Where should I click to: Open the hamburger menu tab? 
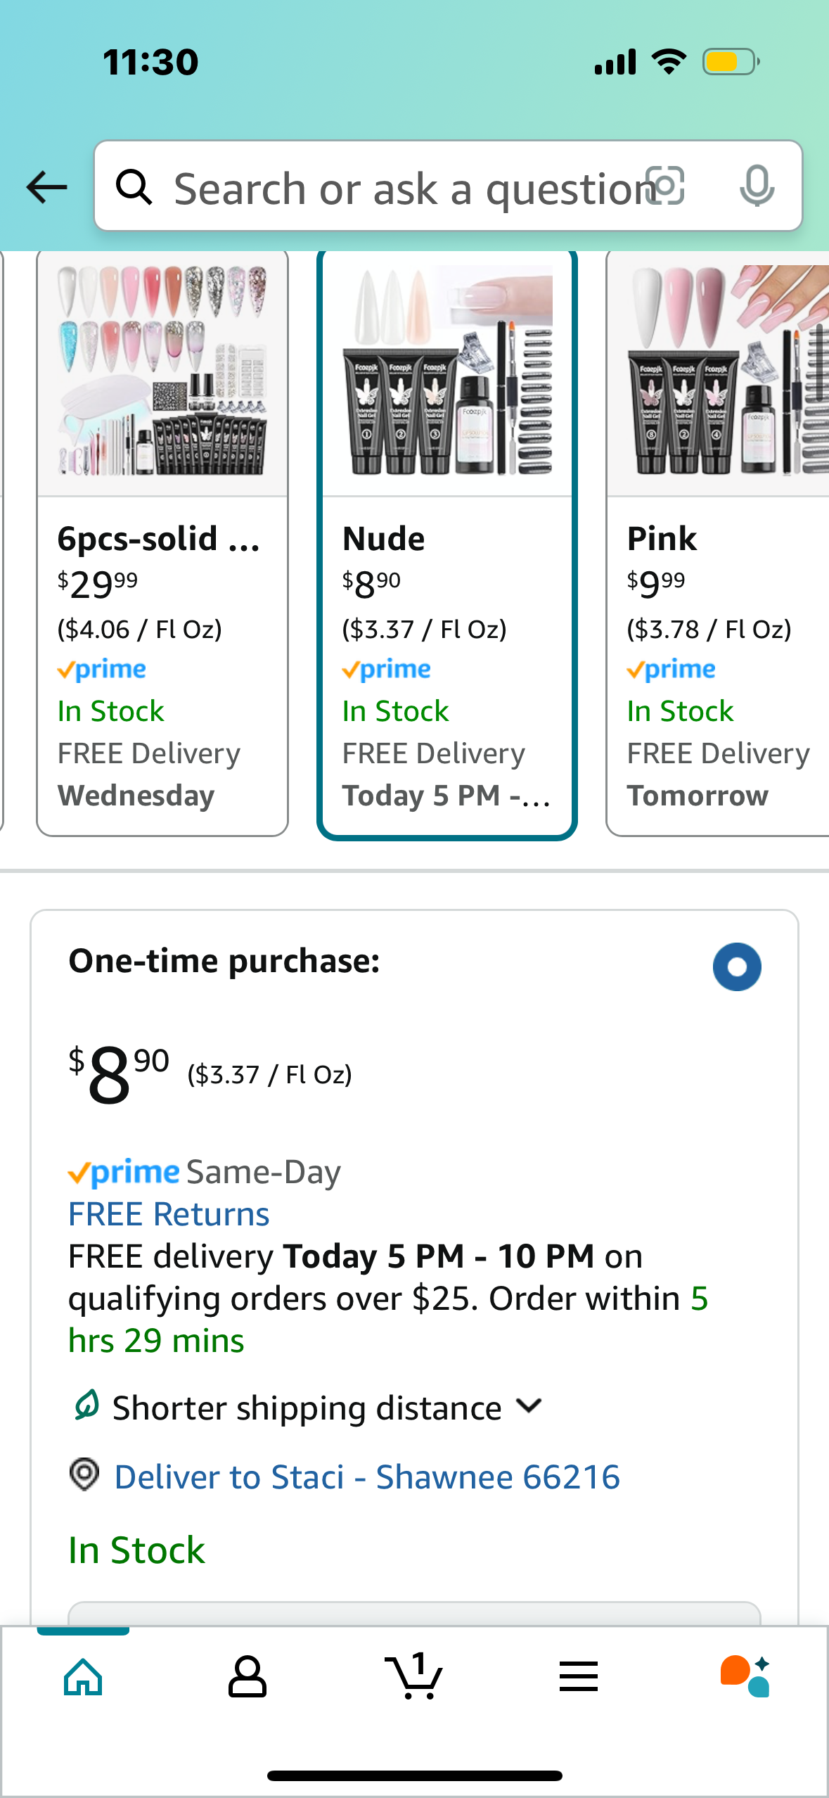[x=579, y=1677]
